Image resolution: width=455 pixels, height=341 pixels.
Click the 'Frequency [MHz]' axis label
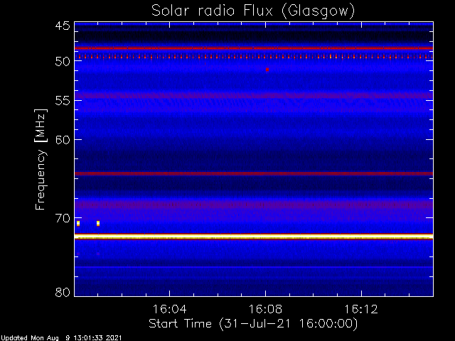tap(41, 159)
